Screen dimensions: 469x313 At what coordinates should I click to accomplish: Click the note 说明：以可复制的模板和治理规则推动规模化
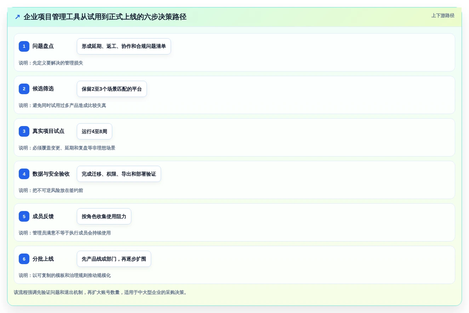[65, 275]
